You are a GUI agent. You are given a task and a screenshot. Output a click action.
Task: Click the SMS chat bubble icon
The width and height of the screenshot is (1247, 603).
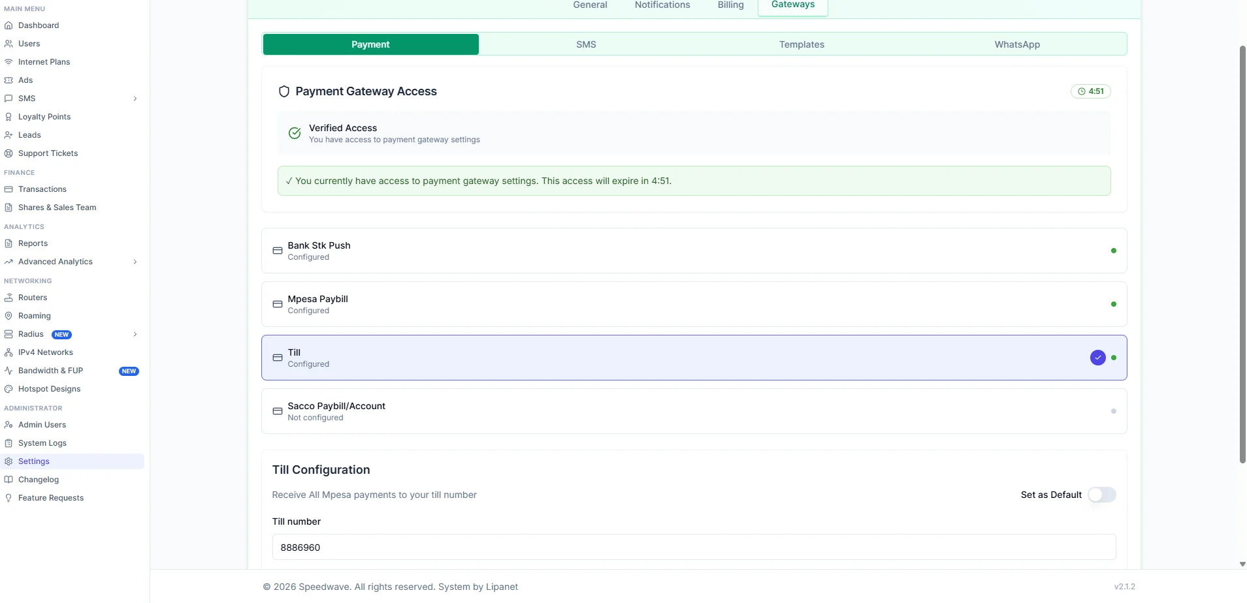point(8,99)
